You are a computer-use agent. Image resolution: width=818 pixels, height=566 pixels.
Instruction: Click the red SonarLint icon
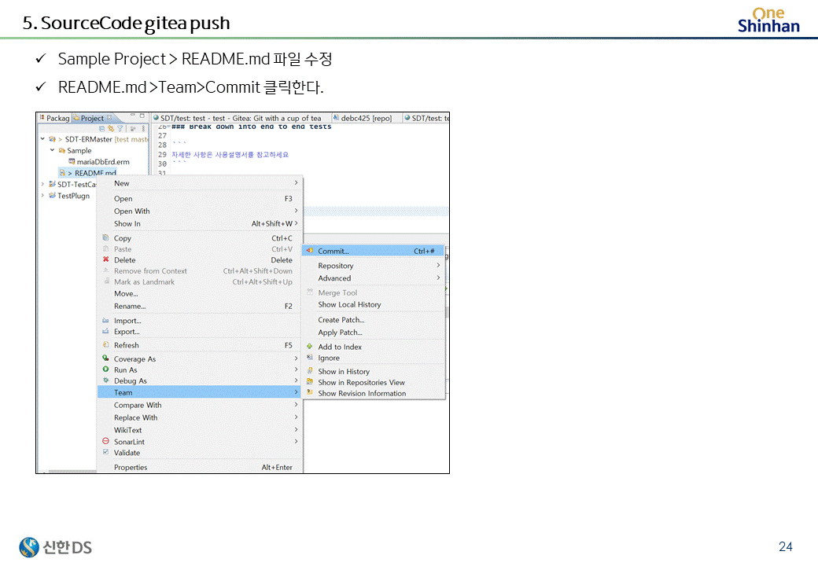(106, 441)
